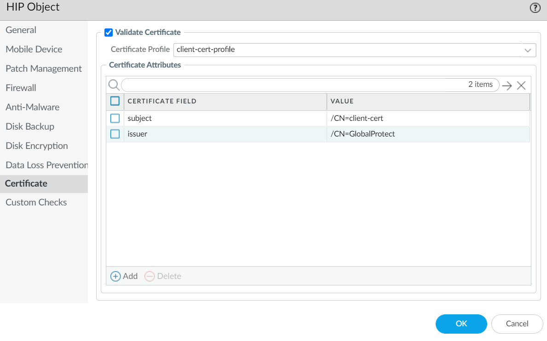Open help via the question mark icon
The width and height of the screenshot is (547, 341).
pyautogui.click(x=535, y=7)
